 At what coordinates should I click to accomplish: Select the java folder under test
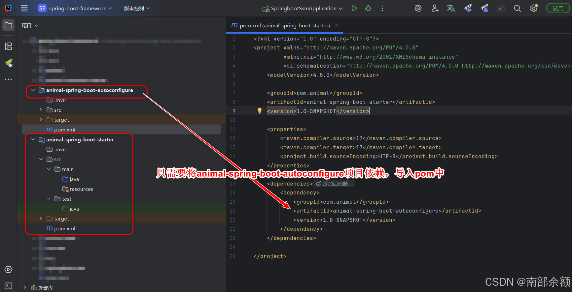pos(71,209)
